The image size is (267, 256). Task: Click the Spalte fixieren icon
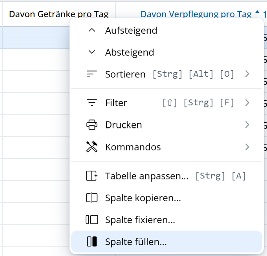click(91, 220)
